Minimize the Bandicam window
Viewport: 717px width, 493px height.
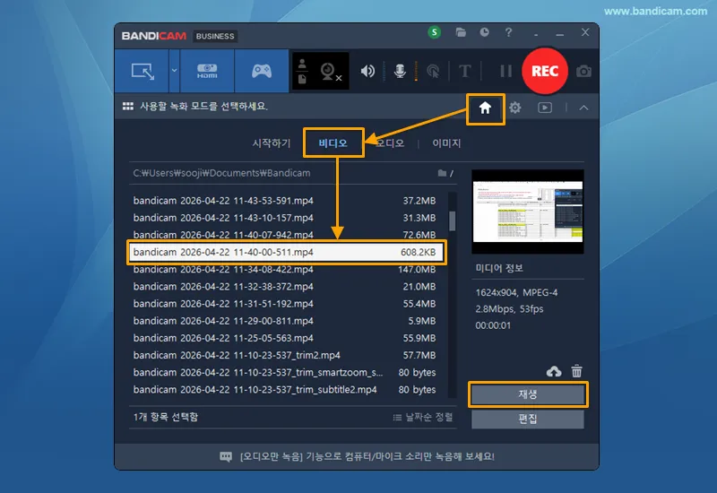[x=559, y=33]
